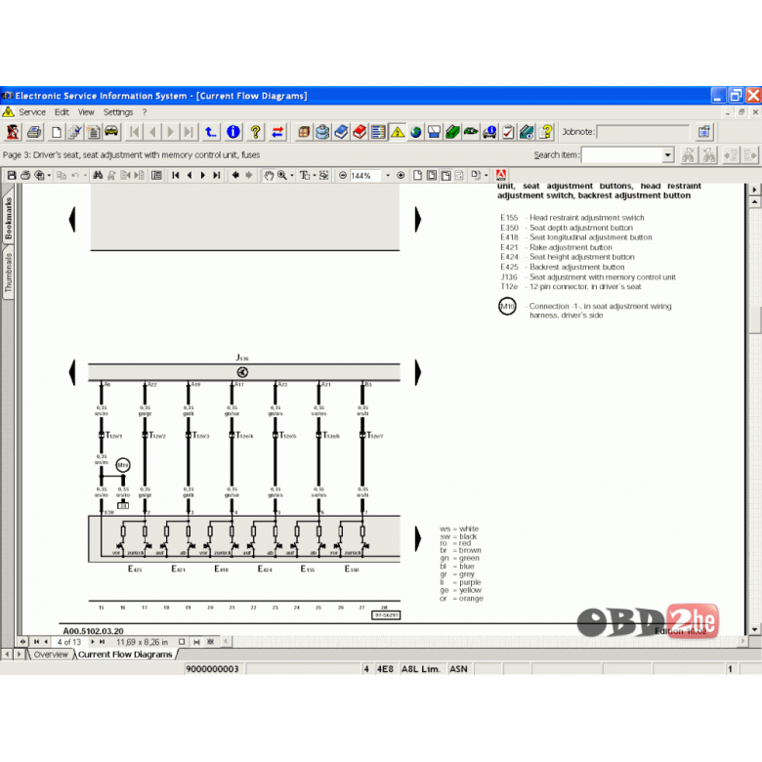The height and width of the screenshot is (762, 762).
Task: Toggle actual size page view button
Action: click(x=417, y=176)
